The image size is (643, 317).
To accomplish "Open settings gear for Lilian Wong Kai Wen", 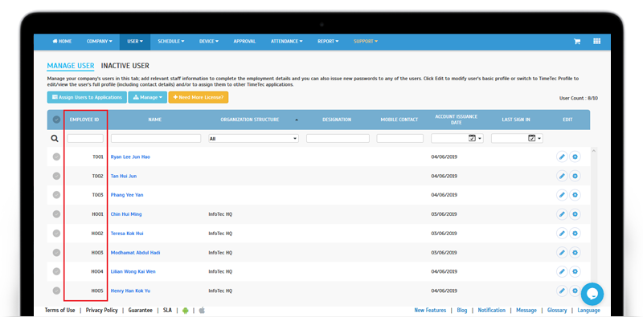I will [x=575, y=271].
